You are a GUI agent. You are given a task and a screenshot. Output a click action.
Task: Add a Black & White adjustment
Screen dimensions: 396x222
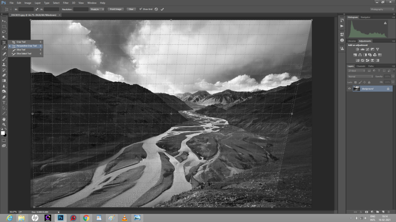click(365, 55)
